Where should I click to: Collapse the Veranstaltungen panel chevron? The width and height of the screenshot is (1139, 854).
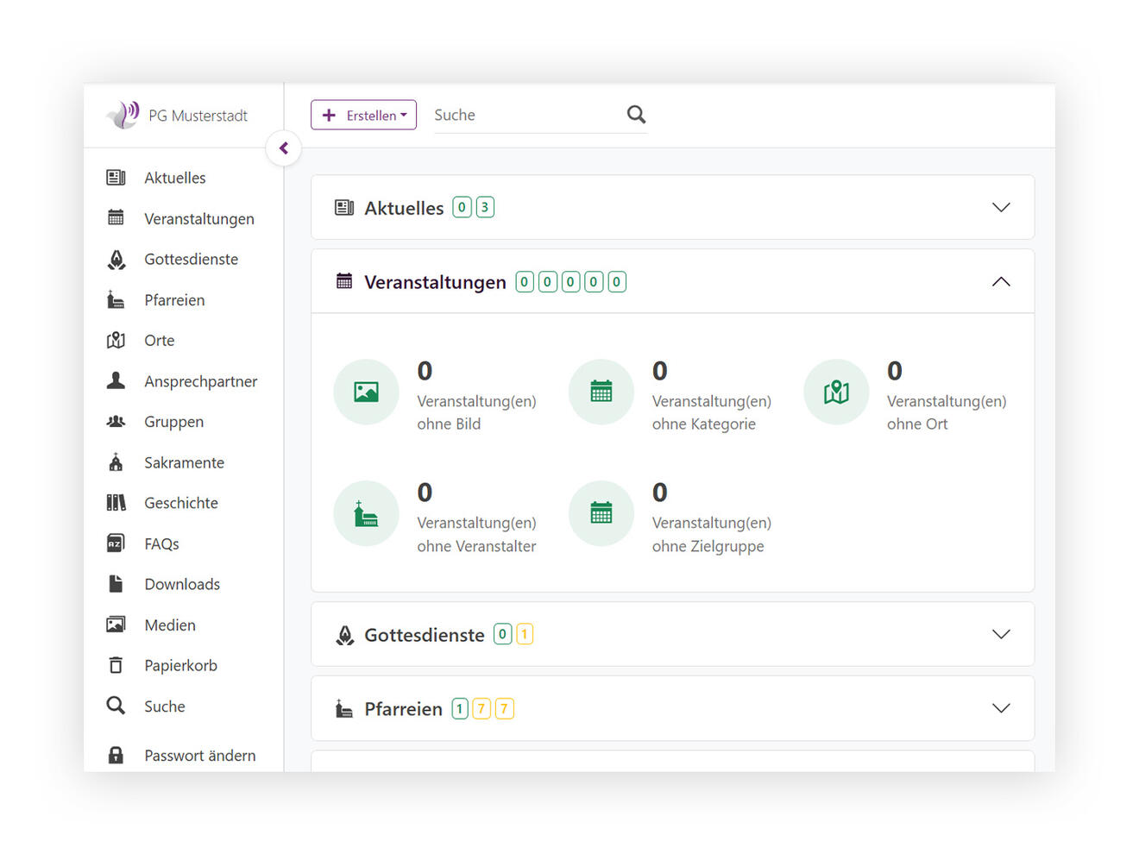(1001, 281)
